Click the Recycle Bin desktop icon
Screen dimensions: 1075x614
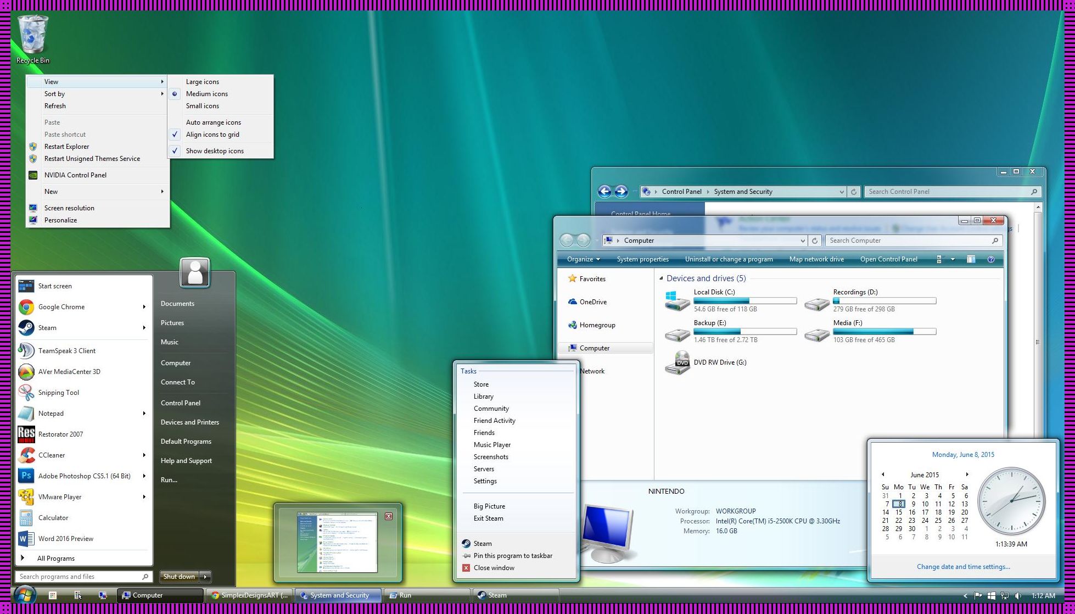point(33,40)
